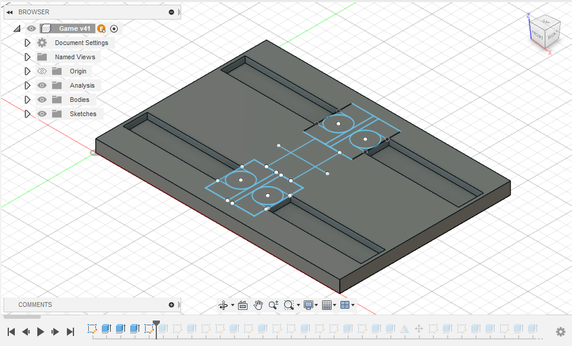Viewport: 572px width, 346px height.
Task: Activate the Zoom tool
Action: pyautogui.click(x=273, y=305)
